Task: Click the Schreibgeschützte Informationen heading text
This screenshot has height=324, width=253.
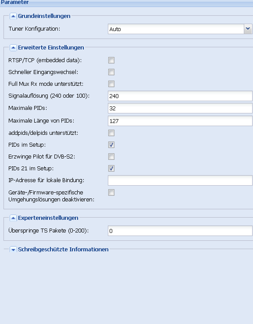Action: coord(63,250)
